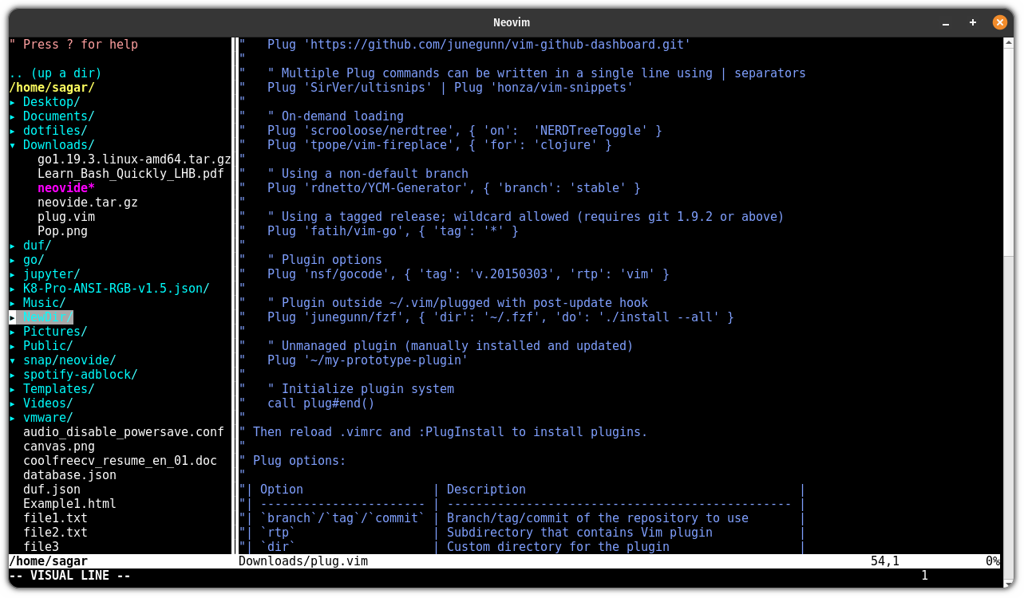Image resolution: width=1024 pixels, height=598 pixels.
Task: Expand the Videos directory
Action: (46, 403)
